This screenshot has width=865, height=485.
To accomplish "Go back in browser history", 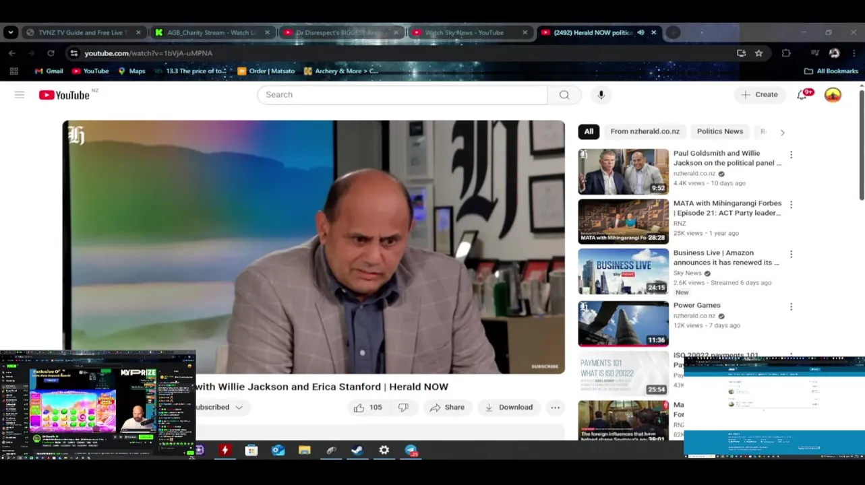I will [12, 53].
